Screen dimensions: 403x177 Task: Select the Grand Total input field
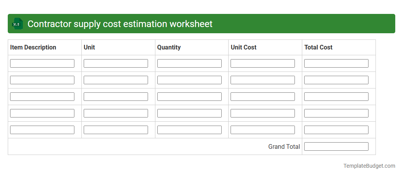pos(336,146)
